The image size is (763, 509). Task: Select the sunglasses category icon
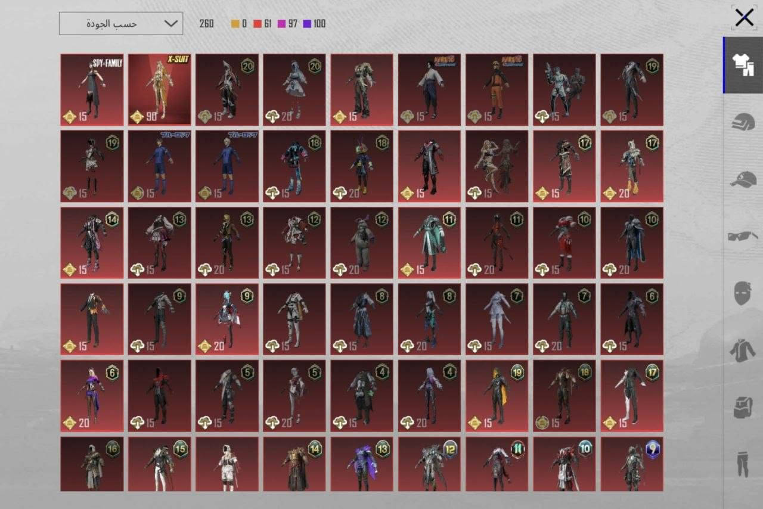[743, 236]
